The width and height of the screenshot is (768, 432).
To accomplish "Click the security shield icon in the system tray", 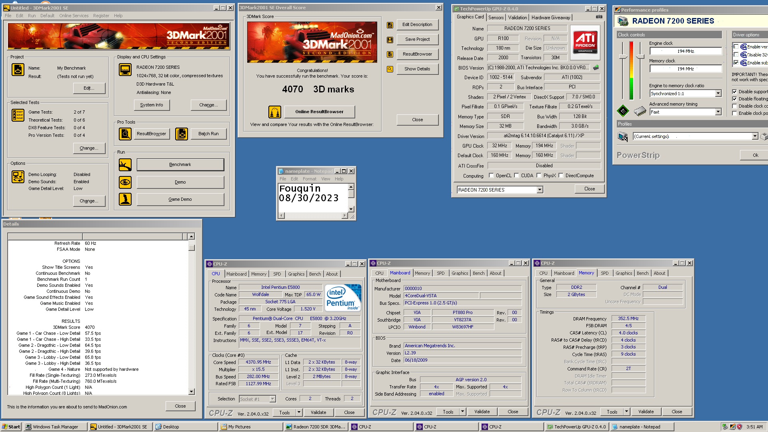I will tap(739, 427).
